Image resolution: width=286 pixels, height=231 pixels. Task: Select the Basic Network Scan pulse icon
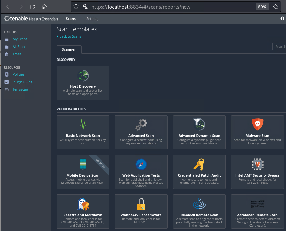[83, 125]
